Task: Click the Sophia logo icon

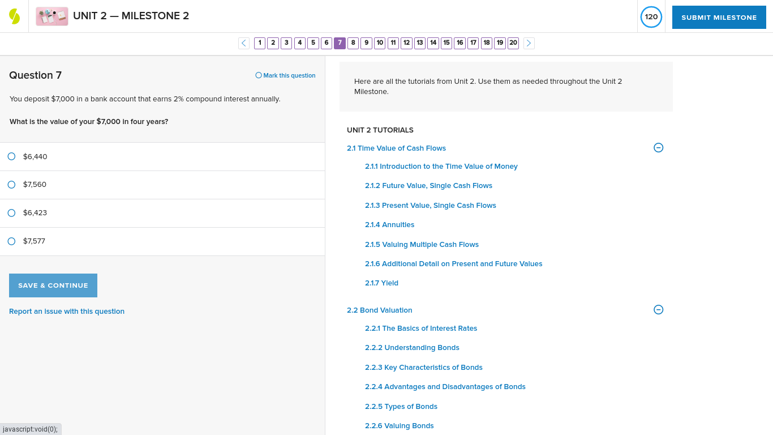Action: [14, 15]
